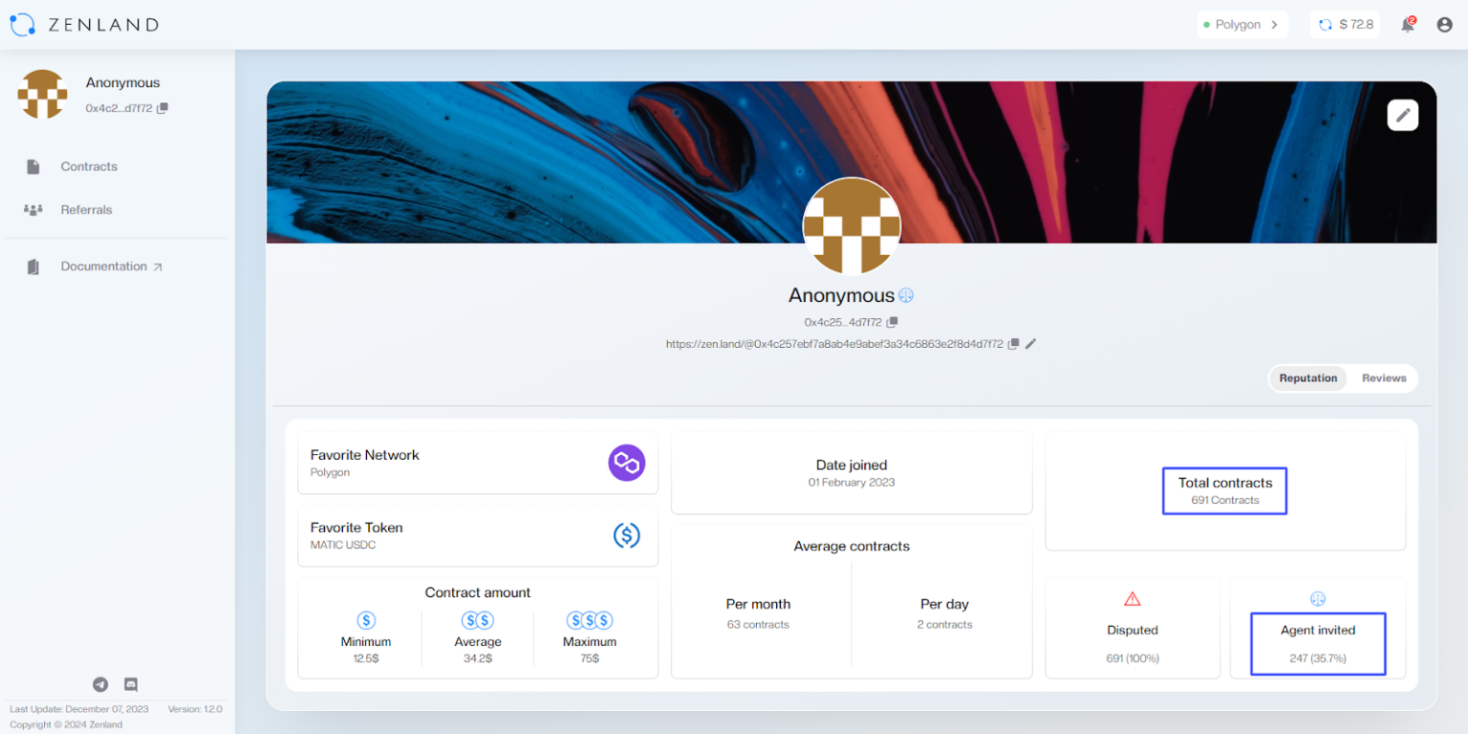The image size is (1468, 734).
Task: Copy the wallet address under Anonymous
Action: [893, 322]
